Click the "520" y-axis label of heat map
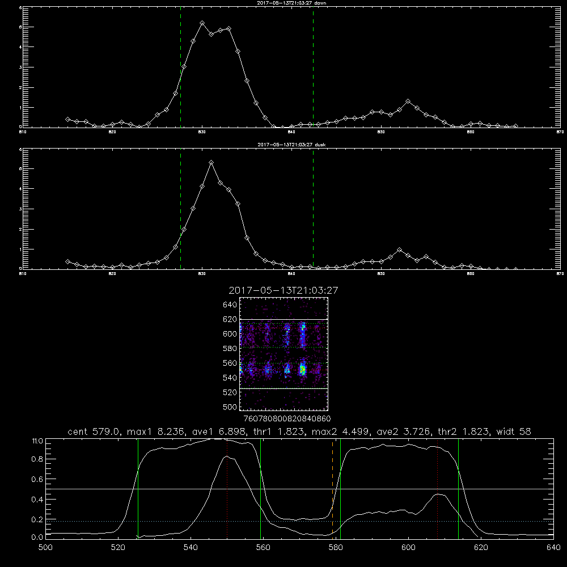The height and width of the screenshot is (567, 567). (x=230, y=392)
